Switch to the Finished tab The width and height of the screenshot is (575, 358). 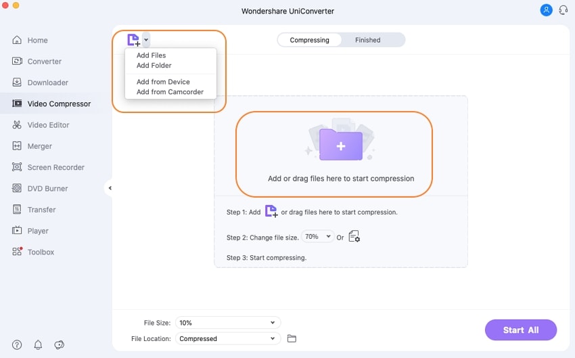tap(367, 40)
